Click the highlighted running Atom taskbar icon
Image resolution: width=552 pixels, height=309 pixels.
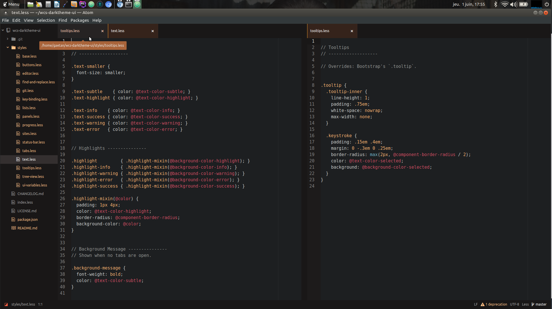(x=137, y=4)
